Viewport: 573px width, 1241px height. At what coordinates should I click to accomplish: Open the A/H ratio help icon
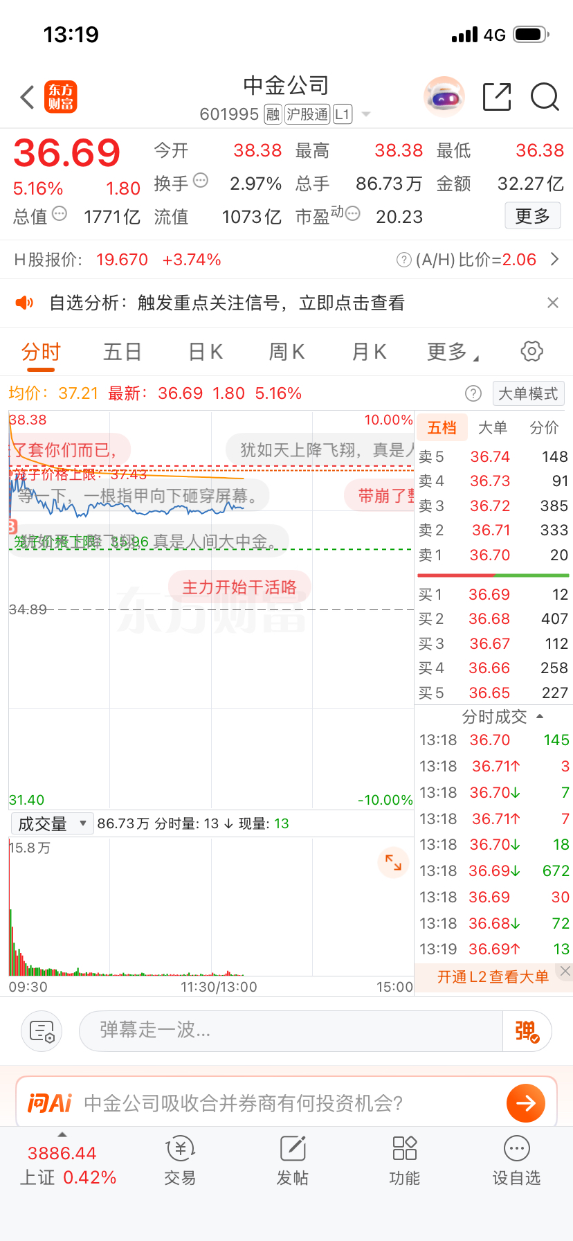pos(403,260)
